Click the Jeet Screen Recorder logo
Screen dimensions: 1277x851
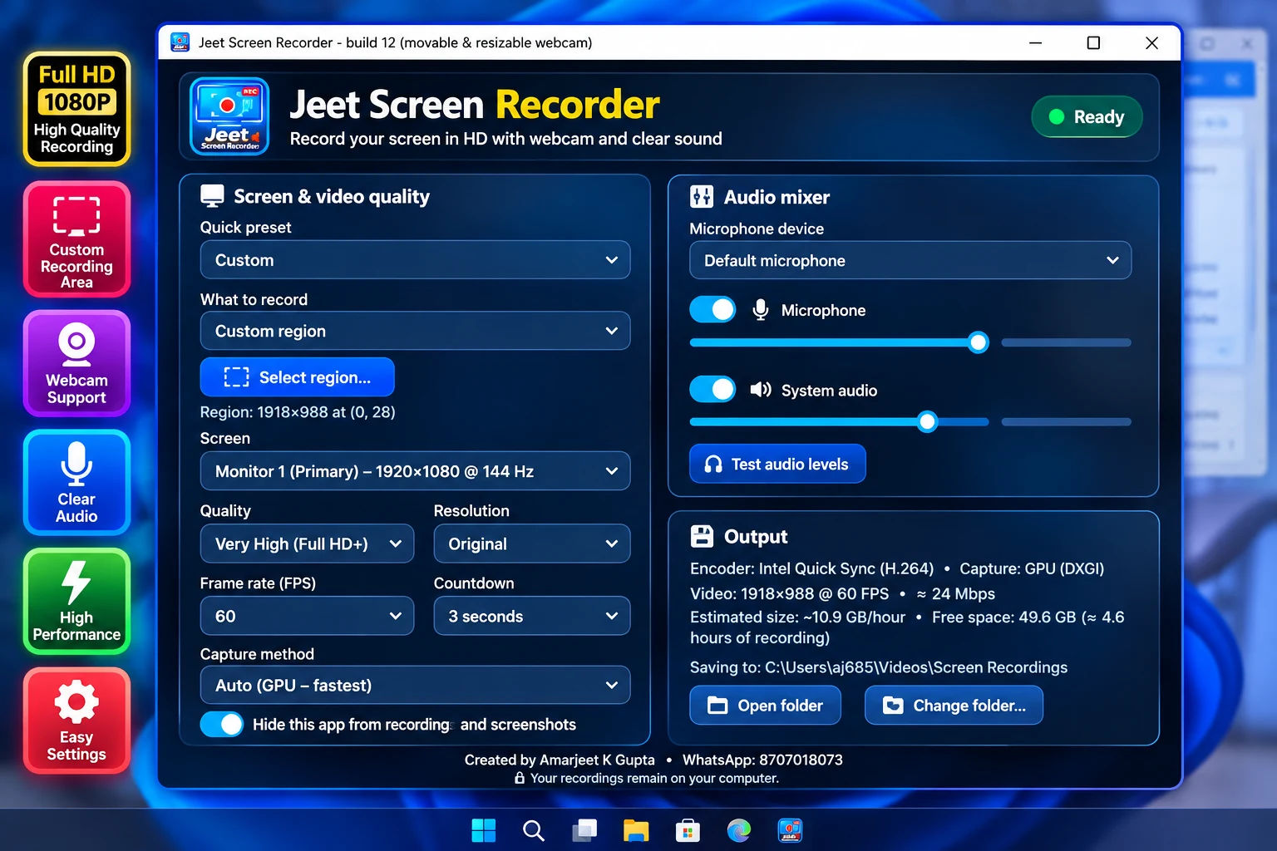[x=229, y=116]
